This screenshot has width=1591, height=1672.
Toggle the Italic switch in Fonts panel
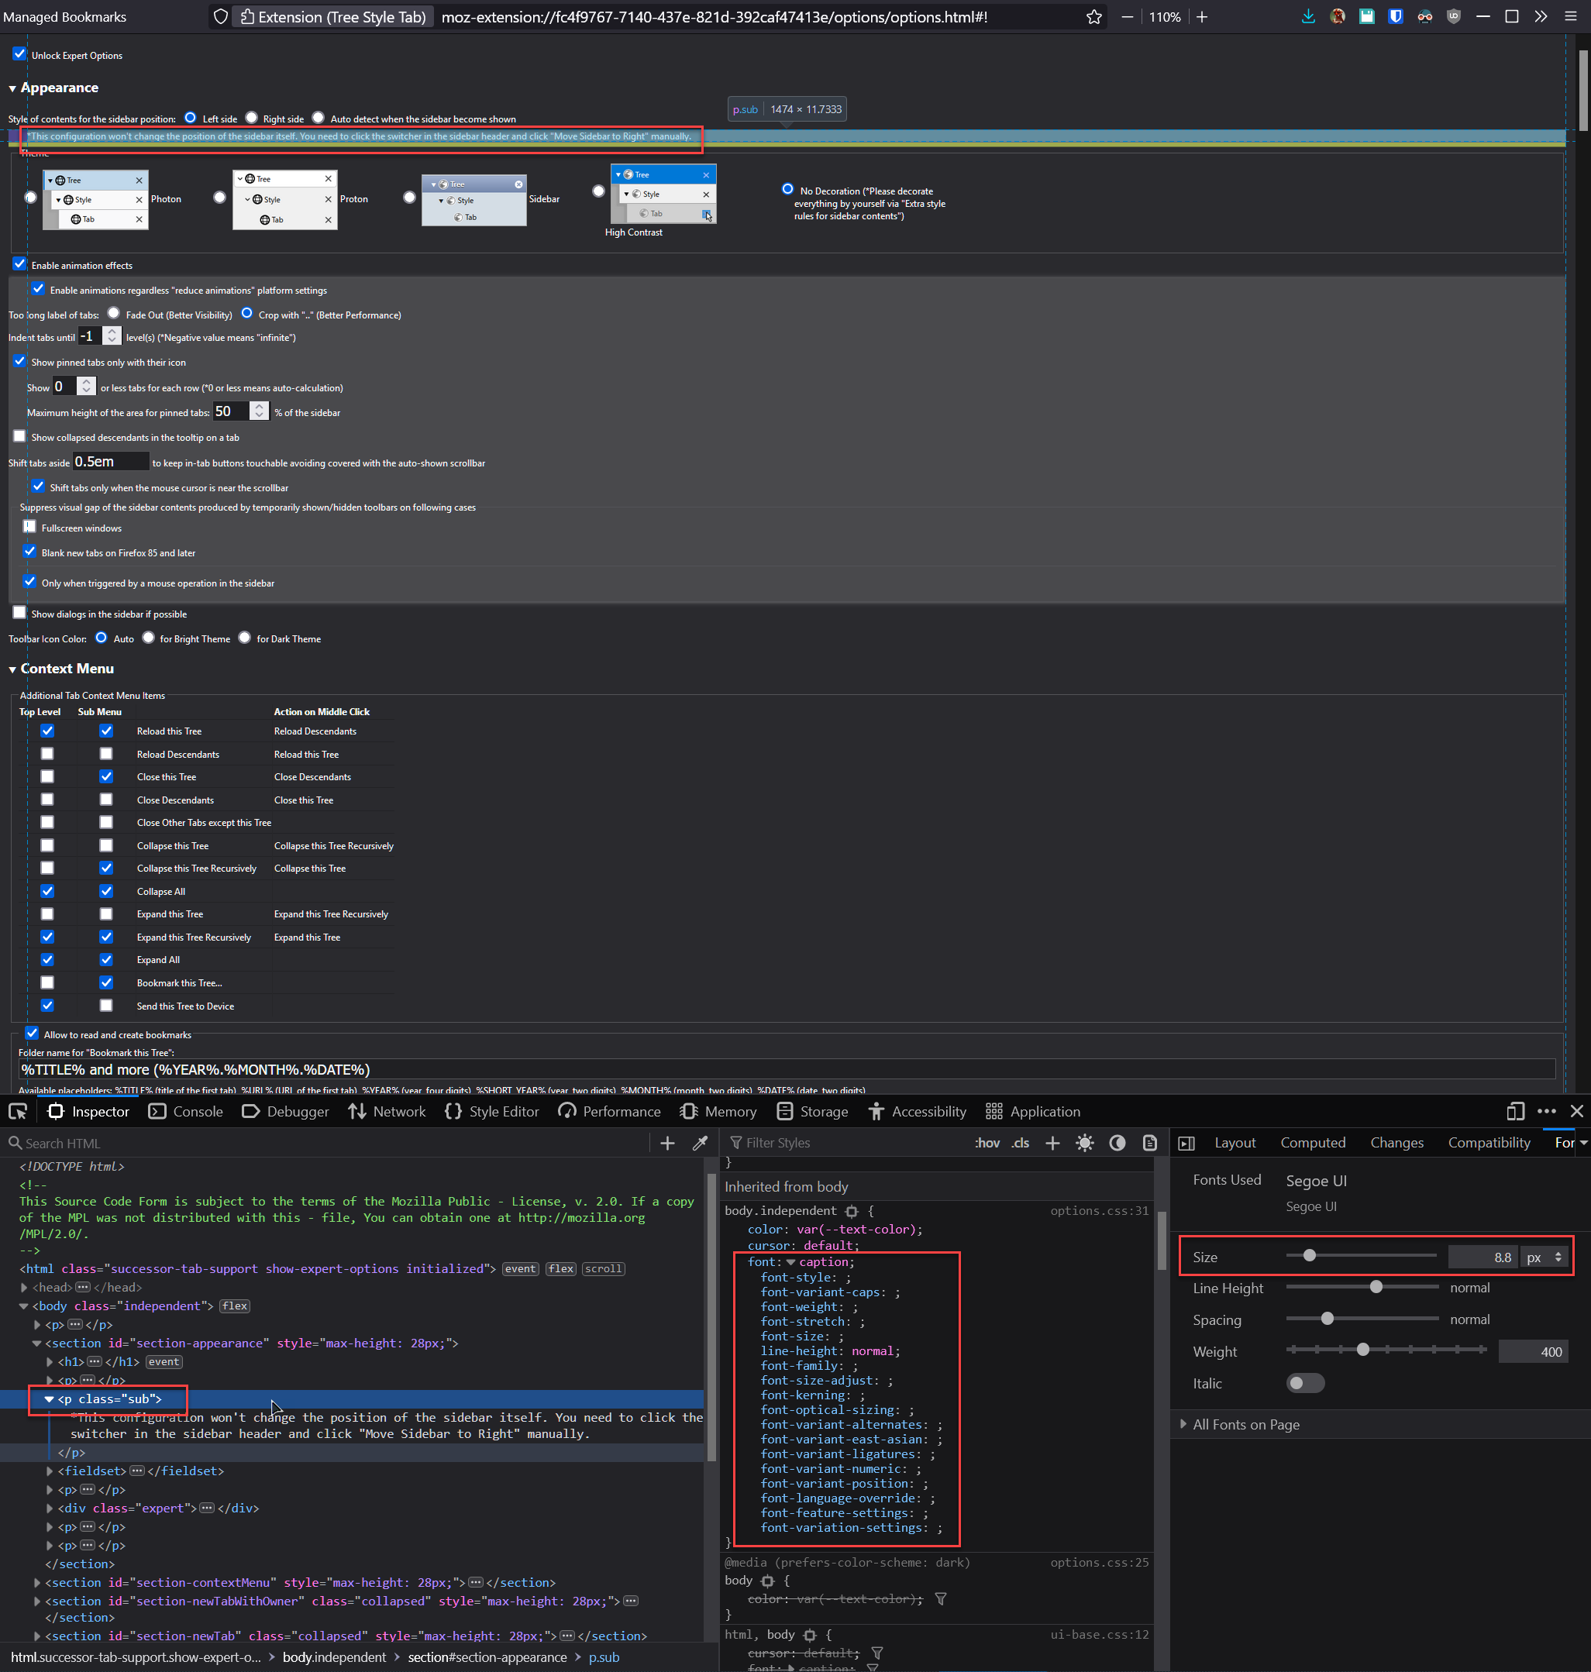(x=1305, y=1384)
